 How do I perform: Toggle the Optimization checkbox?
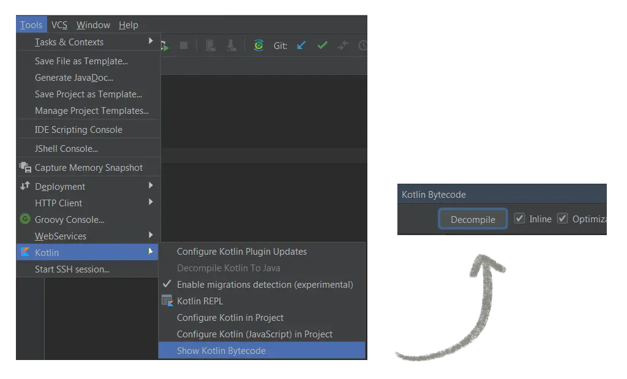pyautogui.click(x=562, y=219)
